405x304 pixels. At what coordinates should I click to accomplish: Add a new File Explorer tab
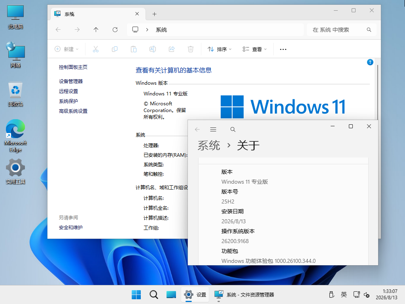(x=155, y=14)
